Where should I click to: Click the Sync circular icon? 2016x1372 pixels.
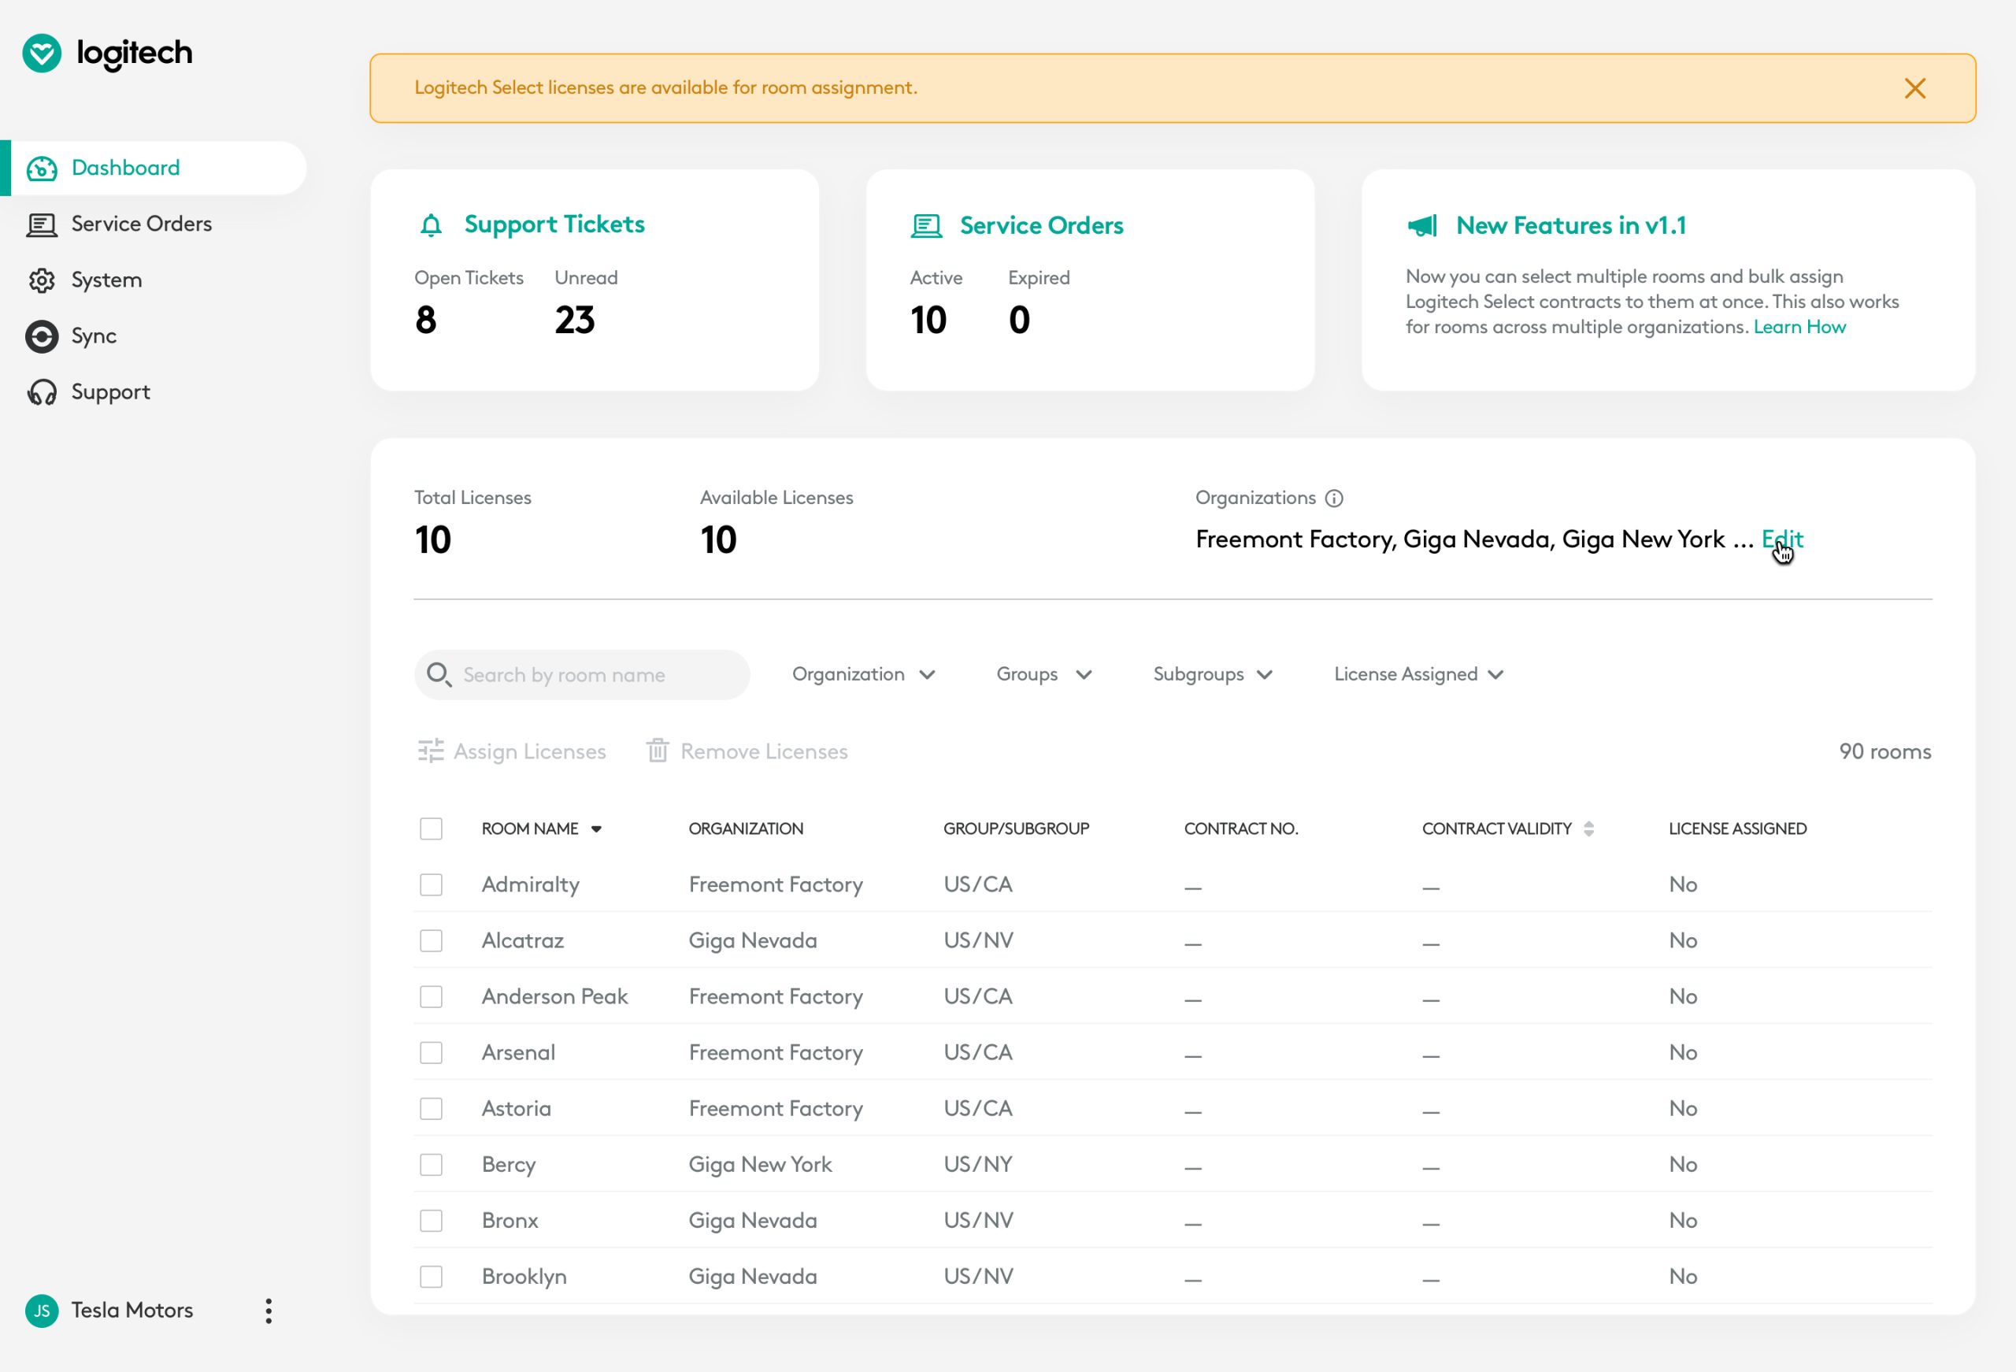[42, 337]
